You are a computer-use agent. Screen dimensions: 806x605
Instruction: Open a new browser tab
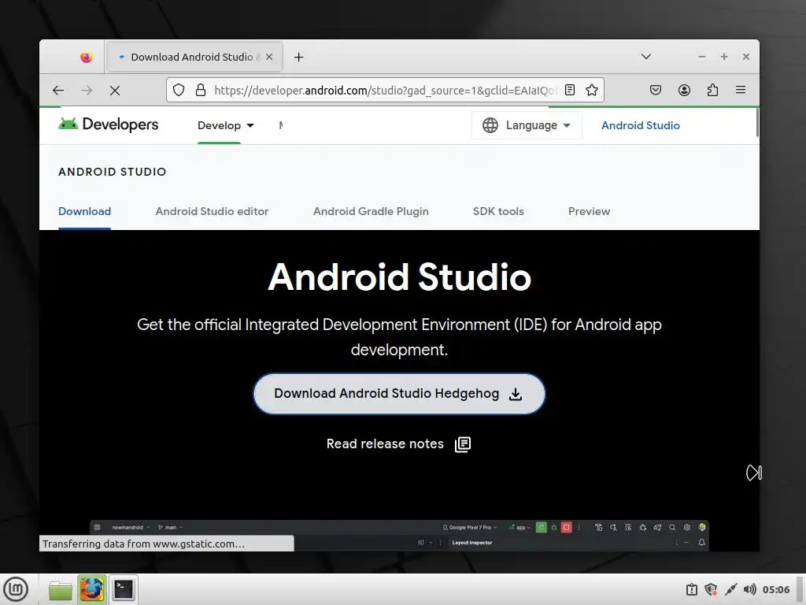pyautogui.click(x=298, y=57)
